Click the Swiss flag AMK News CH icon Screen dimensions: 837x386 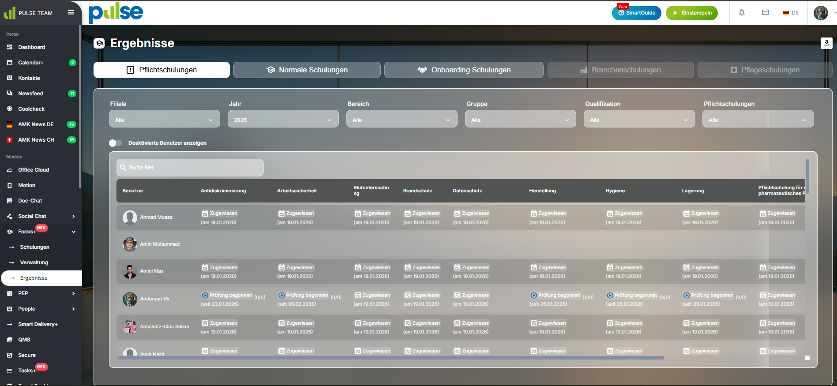click(10, 140)
